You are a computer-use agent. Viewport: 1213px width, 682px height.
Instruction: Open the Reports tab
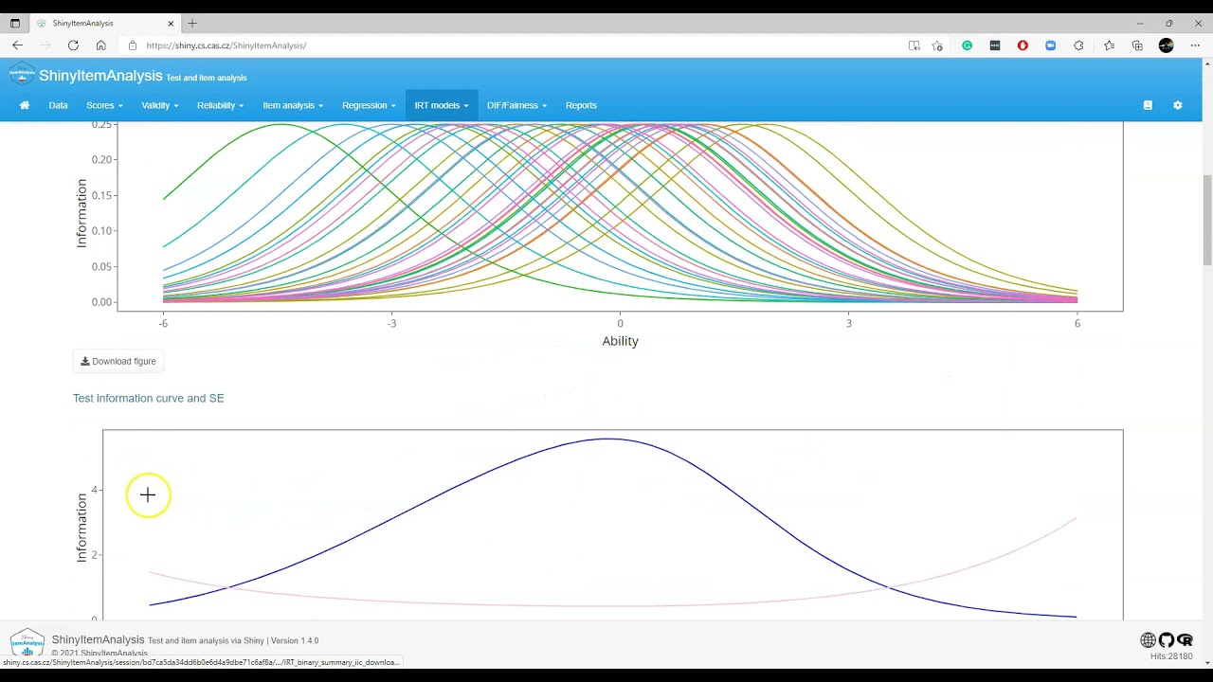pos(581,105)
